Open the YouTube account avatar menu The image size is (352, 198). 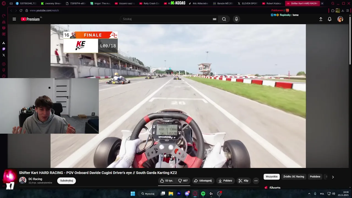tap(340, 19)
